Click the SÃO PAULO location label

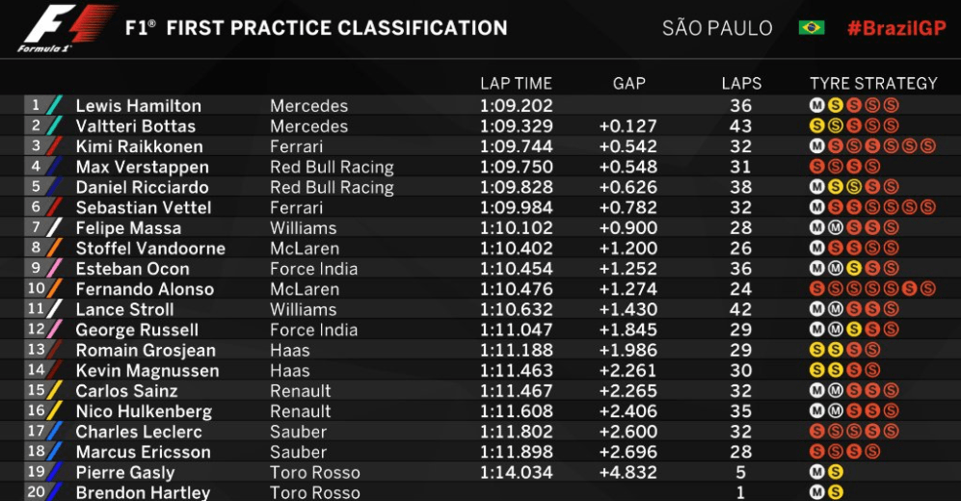point(717,28)
